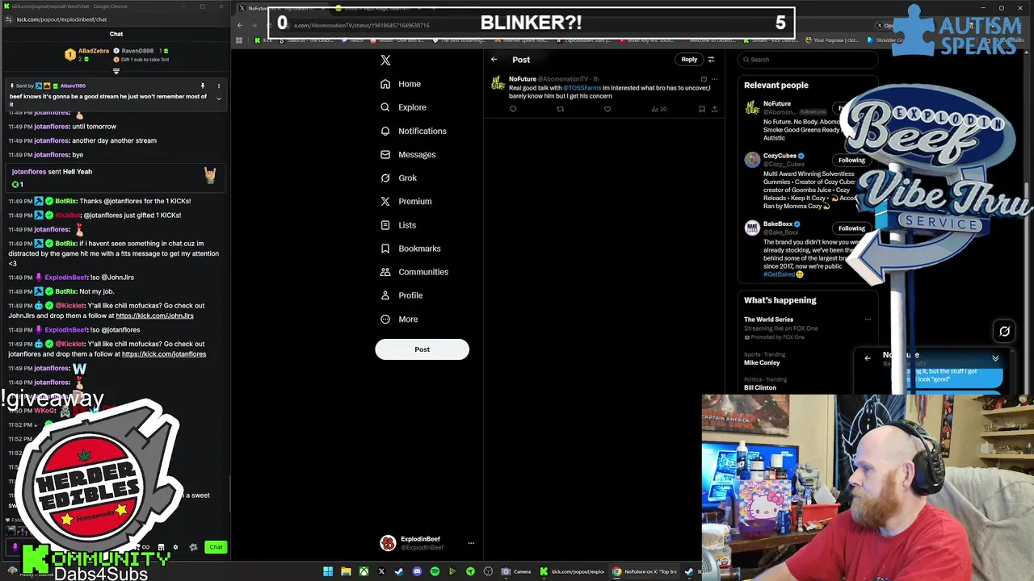
Task: Open NoFuture profile in Relevant people
Action: [x=777, y=103]
